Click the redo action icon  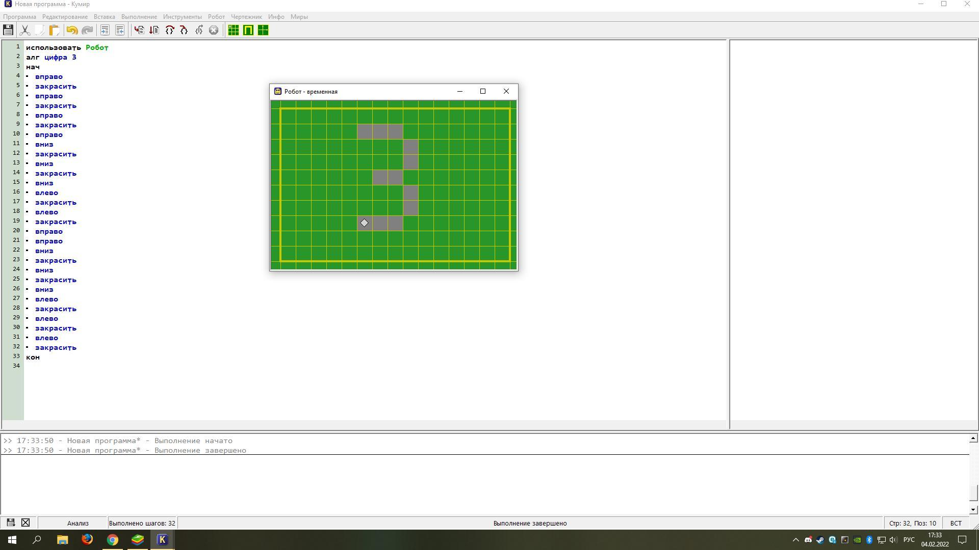tap(86, 30)
